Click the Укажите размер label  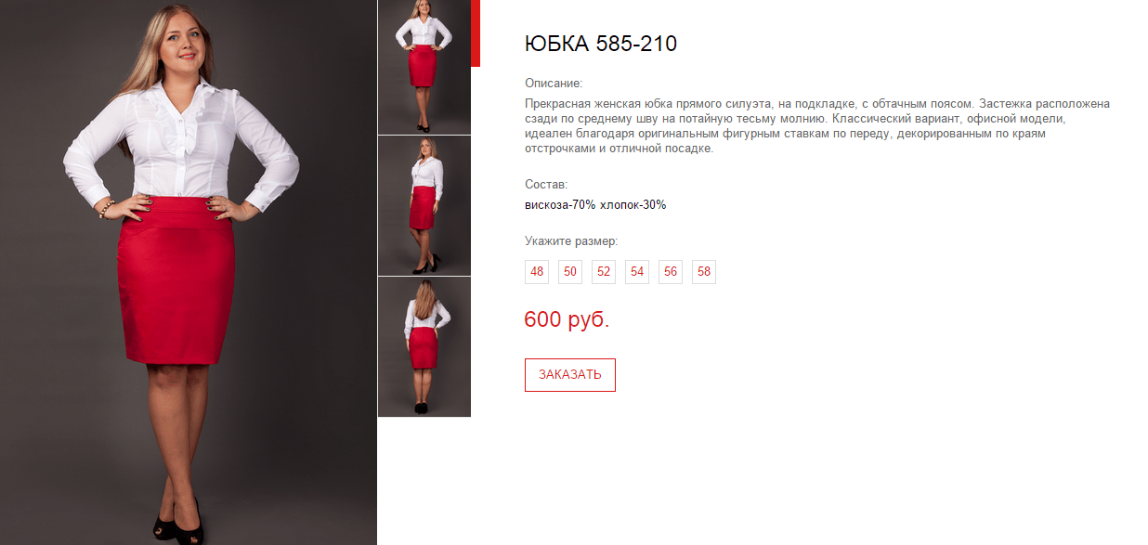pyautogui.click(x=571, y=241)
